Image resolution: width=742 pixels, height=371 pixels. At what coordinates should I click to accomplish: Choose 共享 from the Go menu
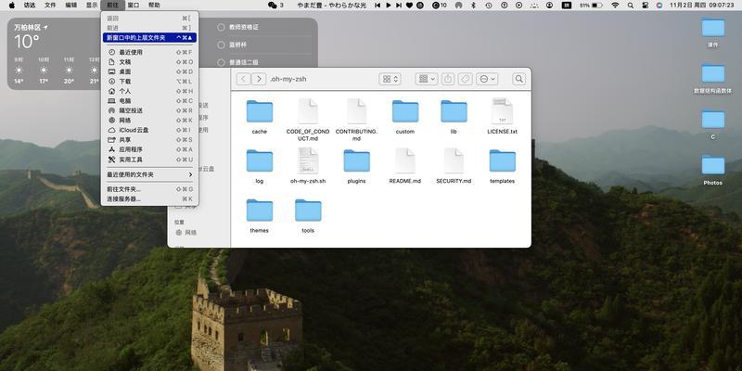pyautogui.click(x=149, y=140)
